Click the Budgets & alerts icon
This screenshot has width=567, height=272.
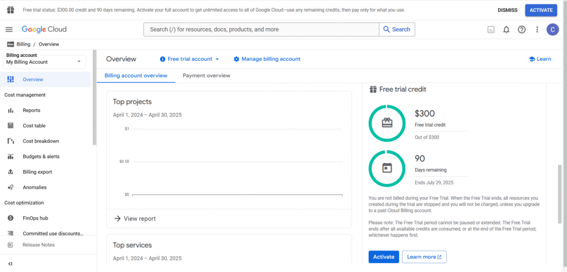pos(11,157)
